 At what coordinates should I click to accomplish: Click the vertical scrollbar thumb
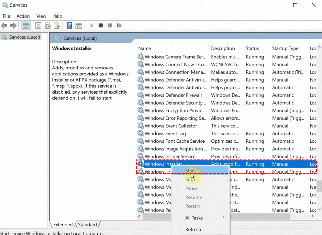[319, 186]
